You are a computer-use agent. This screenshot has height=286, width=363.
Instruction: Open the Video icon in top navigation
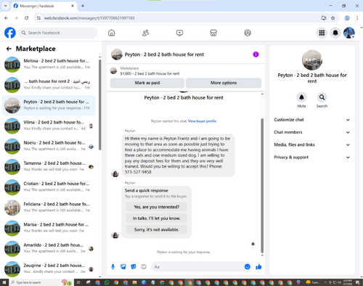click(x=179, y=33)
